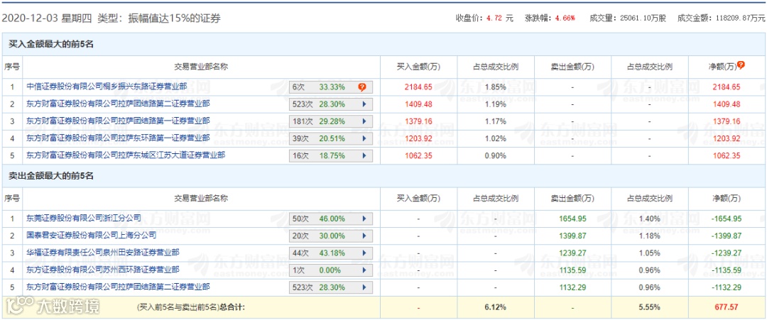Click net amount 1379.16 in 净额 column
This screenshot has height=320, width=767.
[x=727, y=121]
